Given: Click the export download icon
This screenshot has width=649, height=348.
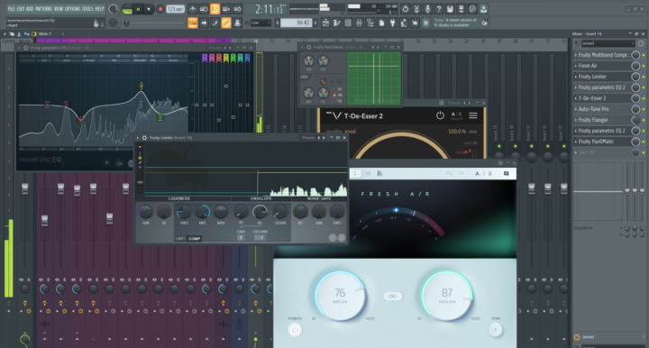Looking at the screenshot, I should 483,9.
